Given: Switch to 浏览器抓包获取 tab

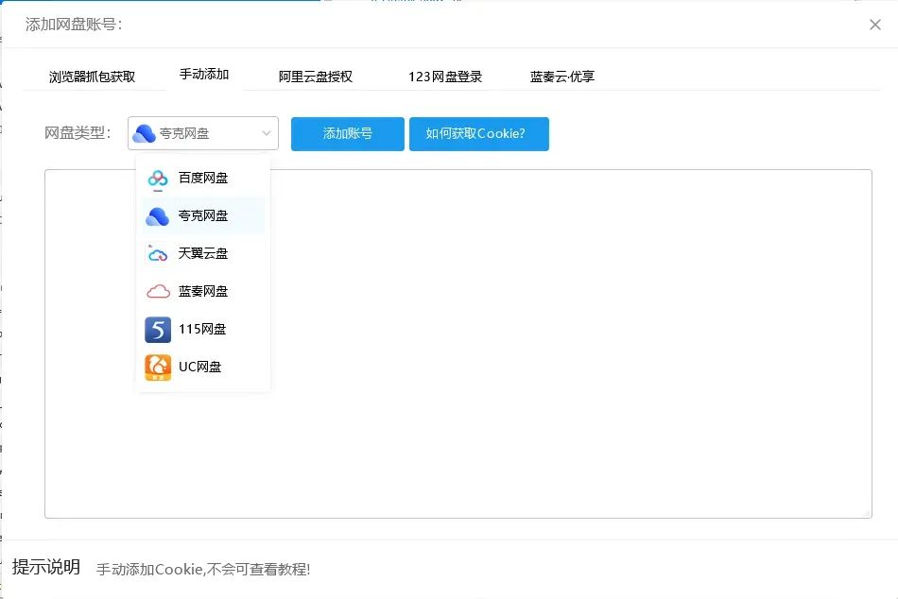Looking at the screenshot, I should 93,77.
